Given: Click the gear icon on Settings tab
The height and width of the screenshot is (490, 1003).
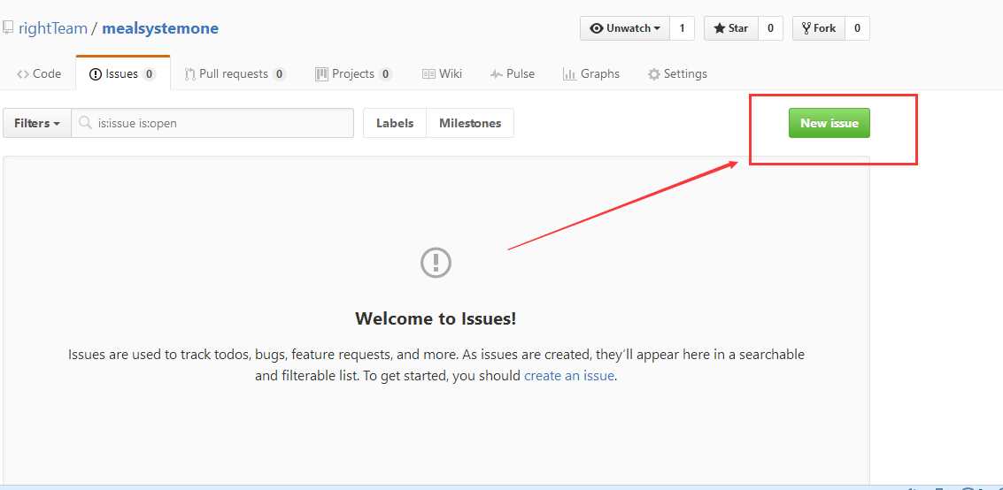Looking at the screenshot, I should [653, 74].
